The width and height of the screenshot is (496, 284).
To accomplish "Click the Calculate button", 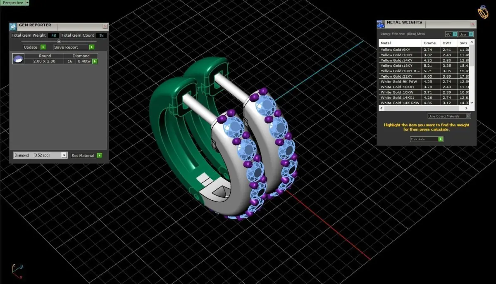I will (x=427, y=139).
